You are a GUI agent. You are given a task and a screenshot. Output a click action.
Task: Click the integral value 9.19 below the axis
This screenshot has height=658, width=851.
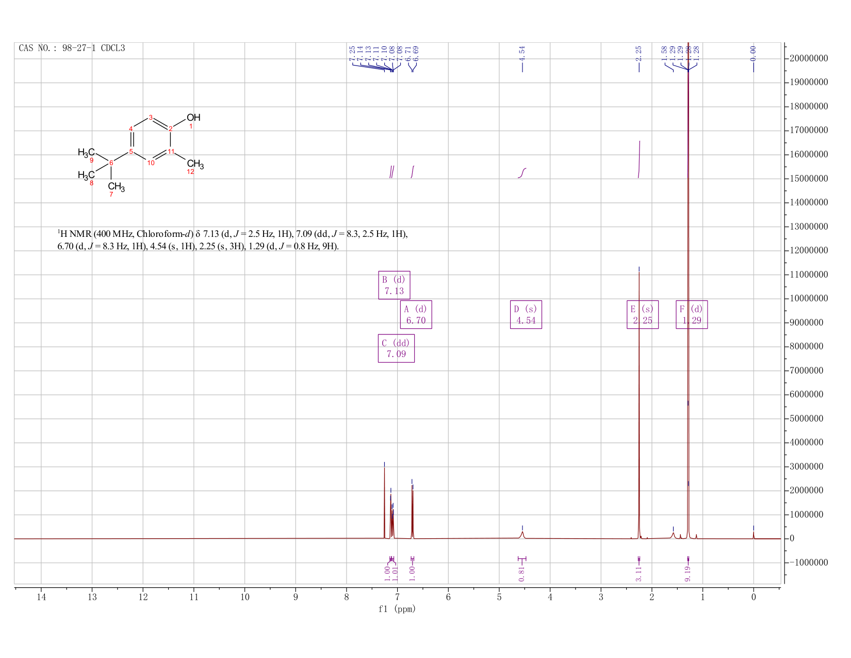(x=688, y=574)
